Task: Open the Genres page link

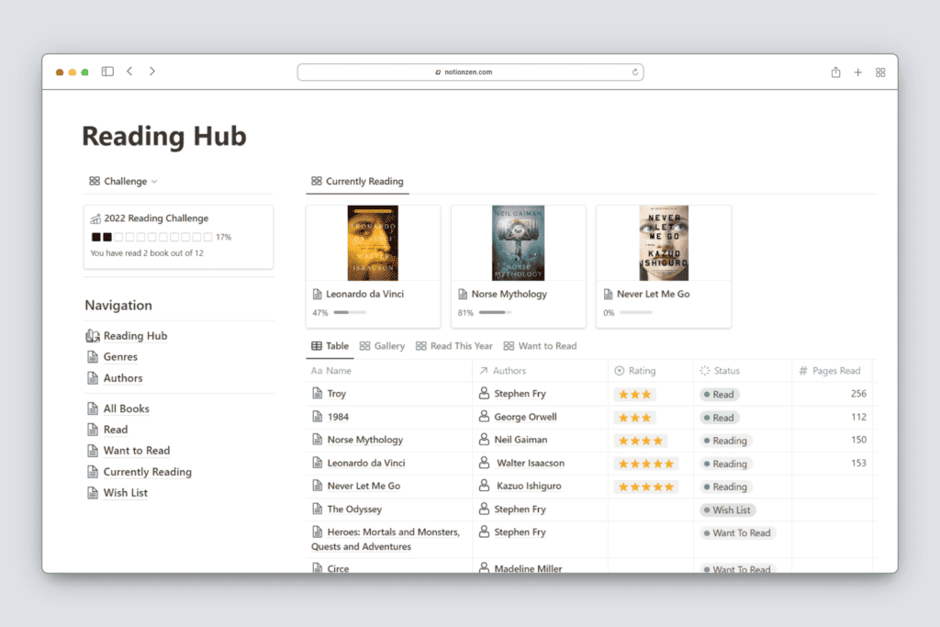Action: click(120, 357)
